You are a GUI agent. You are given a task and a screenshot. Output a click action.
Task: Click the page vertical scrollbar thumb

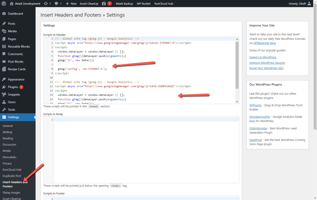pos(315,66)
